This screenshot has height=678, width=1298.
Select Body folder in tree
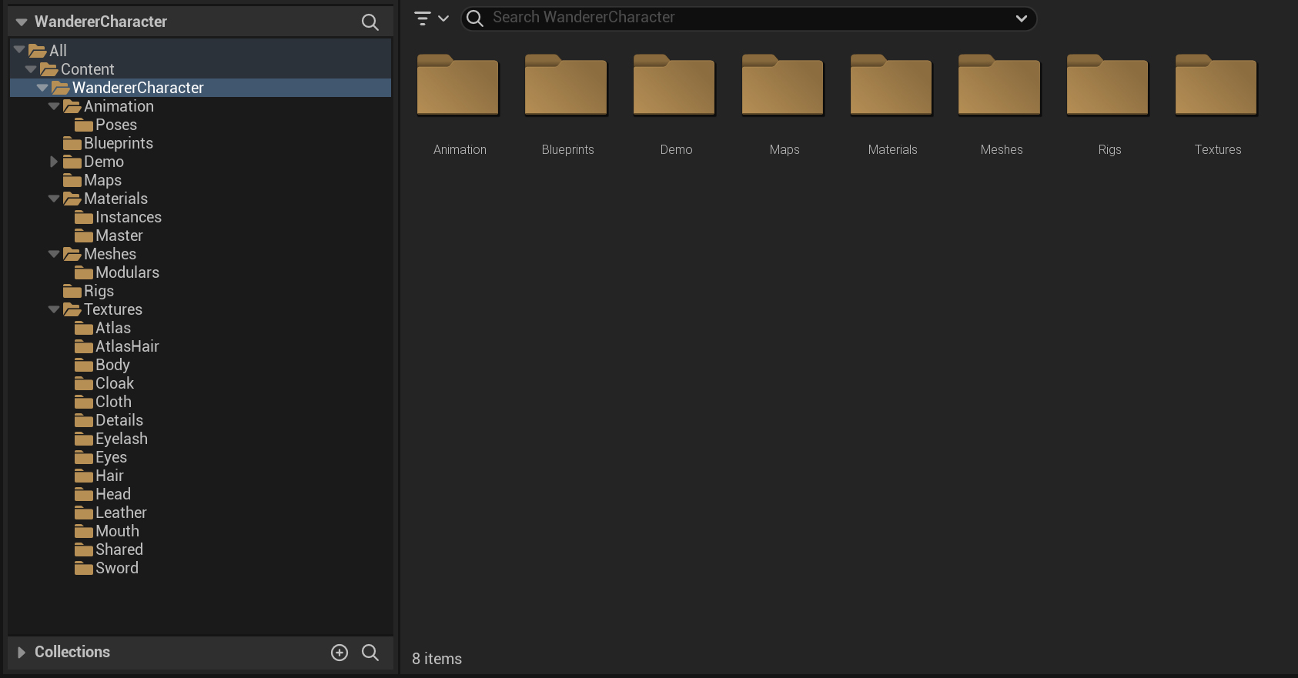[102, 365]
